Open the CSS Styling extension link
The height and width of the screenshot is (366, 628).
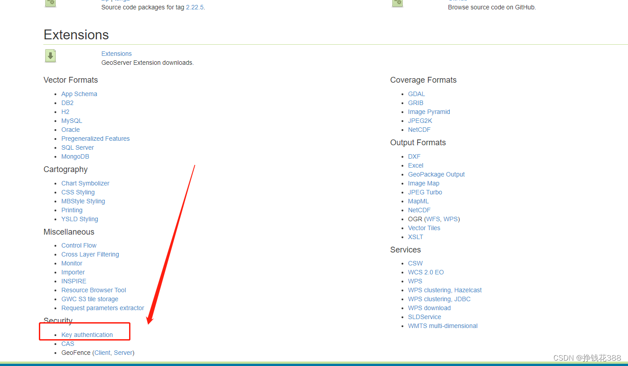click(78, 192)
